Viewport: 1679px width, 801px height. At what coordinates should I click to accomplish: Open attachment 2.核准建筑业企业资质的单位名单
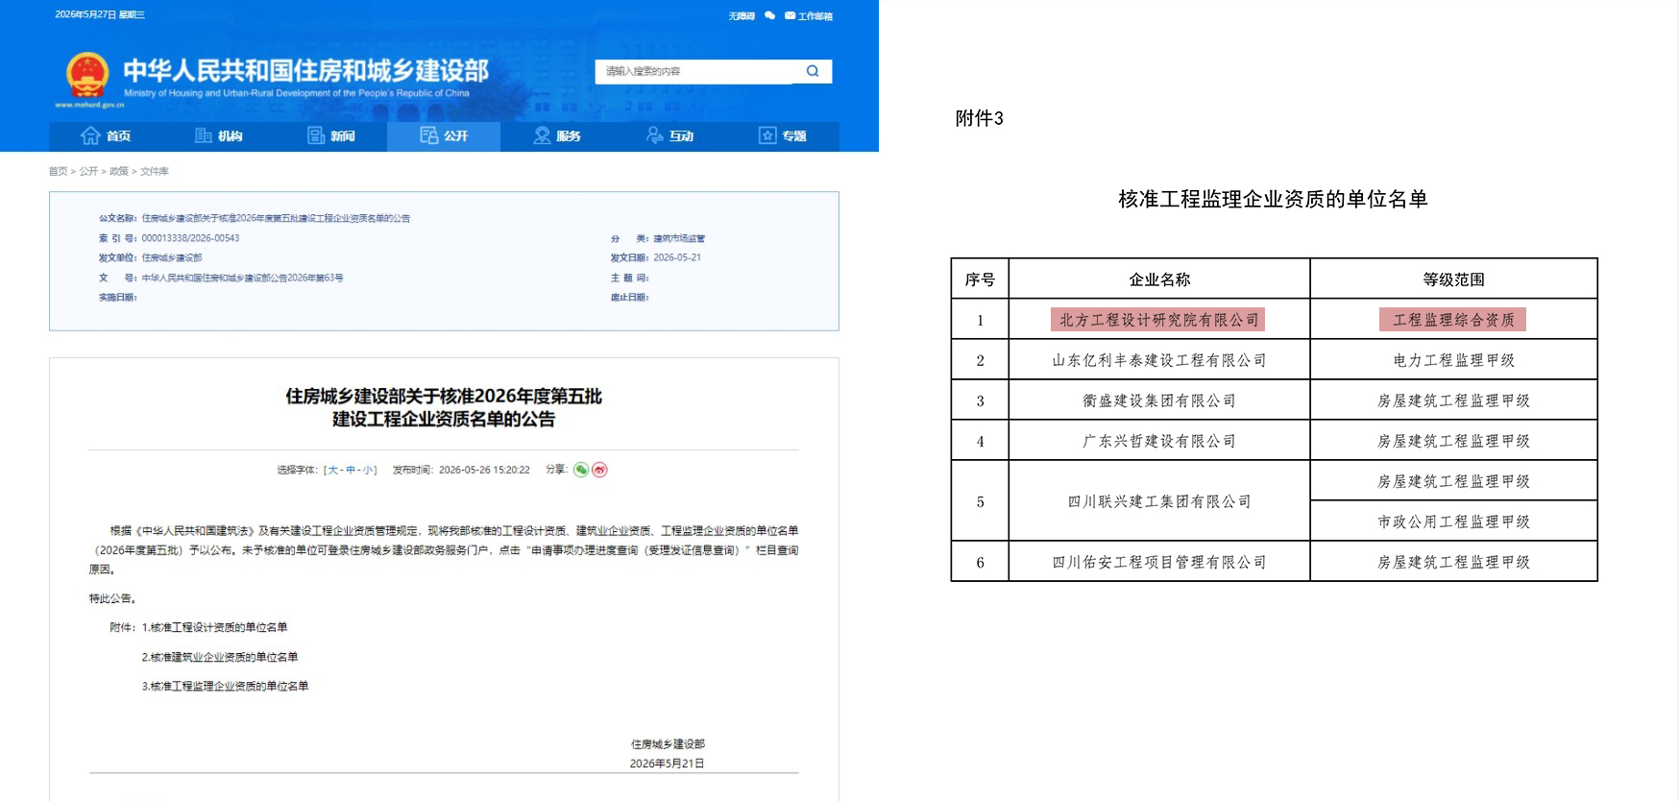[x=220, y=657]
